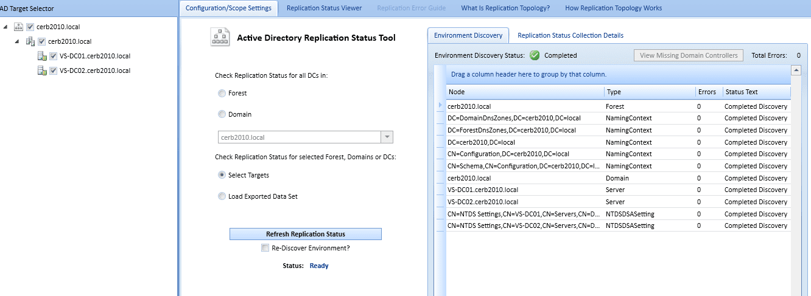Open the Replication Status Viewer tab
Image resolution: width=811 pixels, height=296 pixels.
point(325,8)
